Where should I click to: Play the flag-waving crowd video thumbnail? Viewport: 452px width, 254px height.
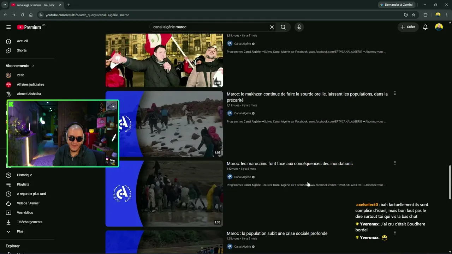pyautogui.click(x=164, y=60)
